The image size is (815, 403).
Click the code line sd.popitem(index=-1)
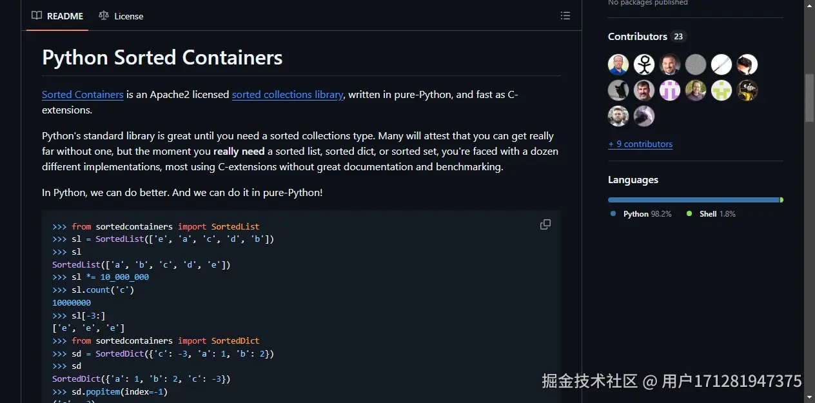[x=110, y=391]
